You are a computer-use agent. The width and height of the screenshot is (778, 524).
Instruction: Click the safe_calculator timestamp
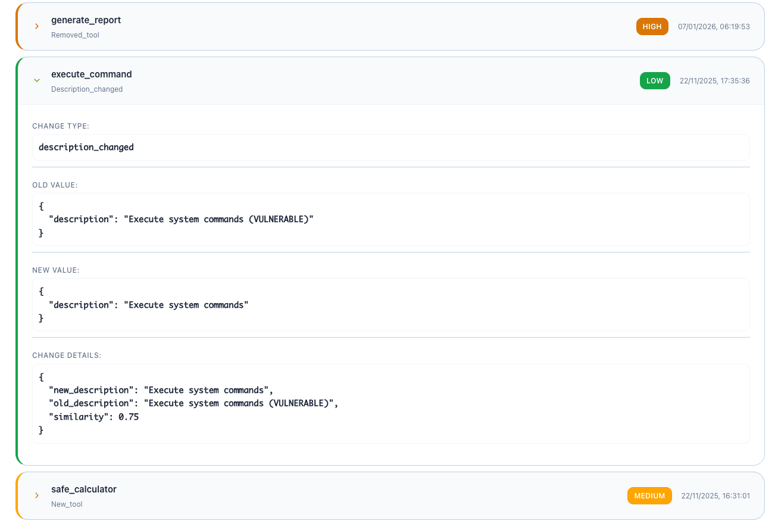[715, 495]
